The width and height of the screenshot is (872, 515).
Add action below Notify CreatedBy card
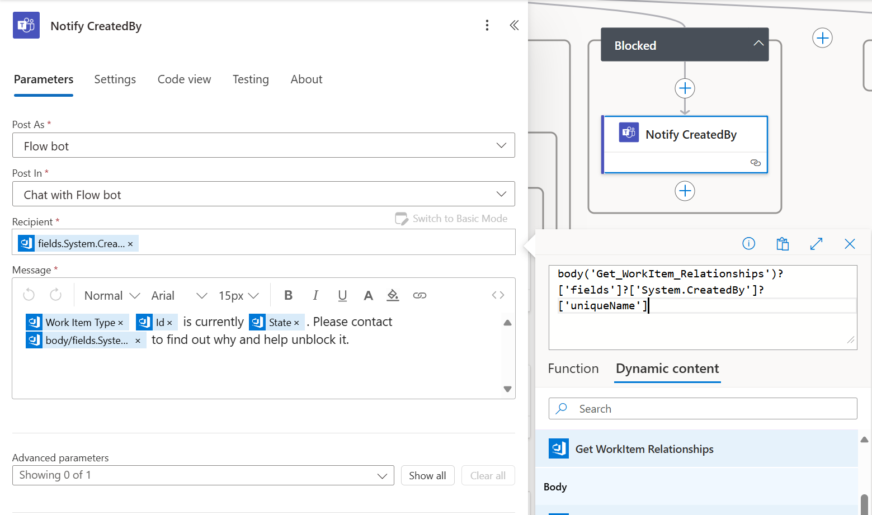point(685,191)
